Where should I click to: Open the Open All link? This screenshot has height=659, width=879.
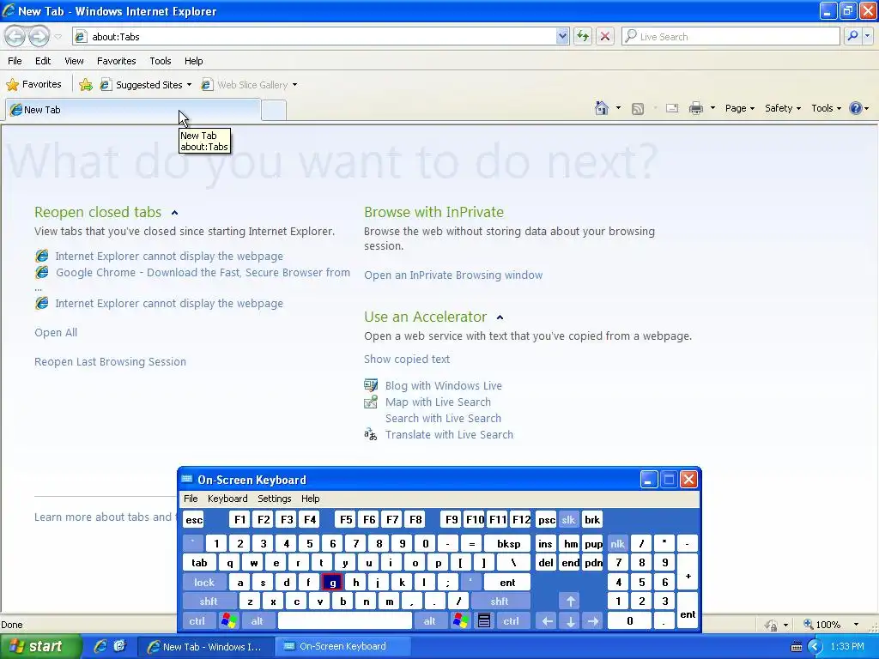56,332
